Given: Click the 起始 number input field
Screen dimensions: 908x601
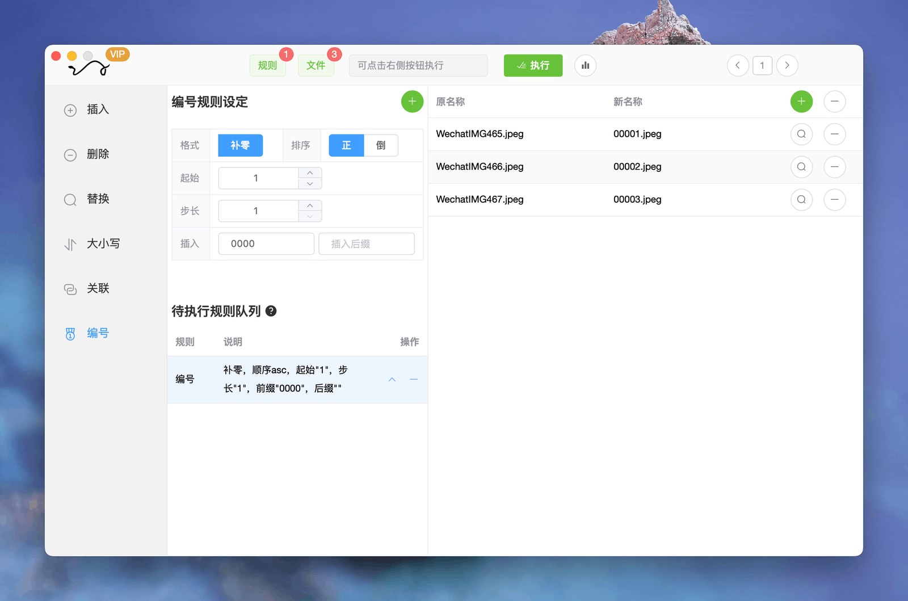Looking at the screenshot, I should (258, 178).
